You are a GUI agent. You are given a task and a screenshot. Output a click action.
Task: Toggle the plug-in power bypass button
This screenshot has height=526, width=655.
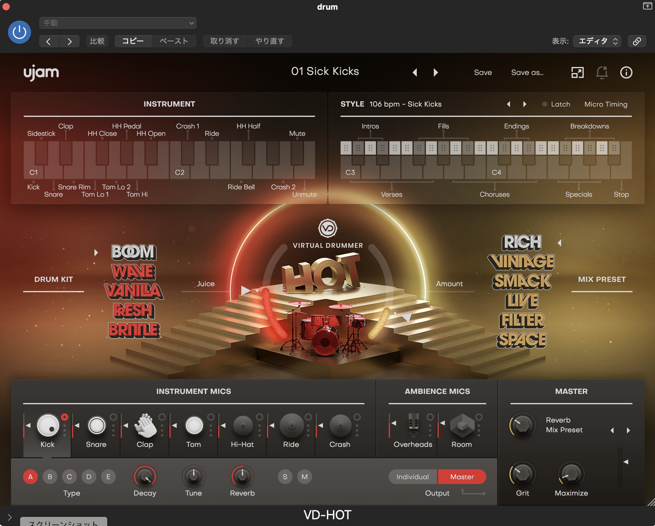tap(19, 32)
